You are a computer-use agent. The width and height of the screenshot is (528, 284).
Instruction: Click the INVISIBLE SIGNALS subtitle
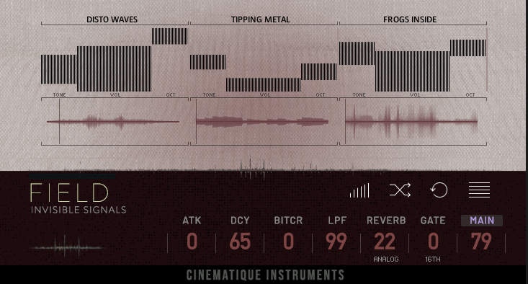79,210
